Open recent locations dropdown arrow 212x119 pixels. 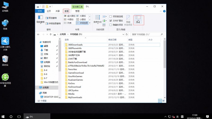coord(47,34)
